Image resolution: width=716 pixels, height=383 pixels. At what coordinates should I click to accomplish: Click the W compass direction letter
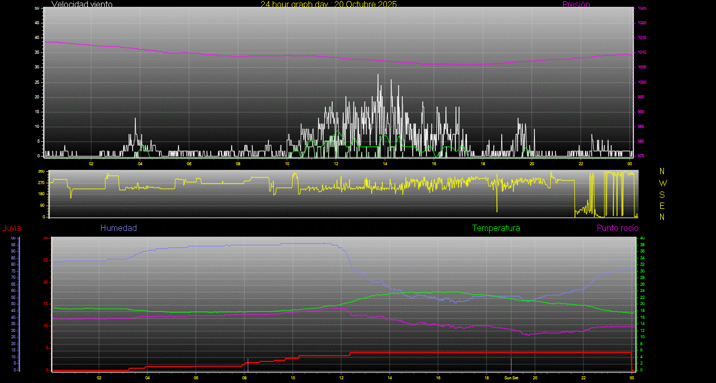coord(662,183)
